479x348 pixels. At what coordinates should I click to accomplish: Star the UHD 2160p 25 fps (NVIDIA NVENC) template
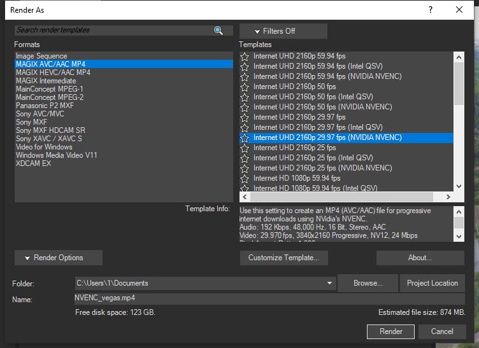click(245, 169)
